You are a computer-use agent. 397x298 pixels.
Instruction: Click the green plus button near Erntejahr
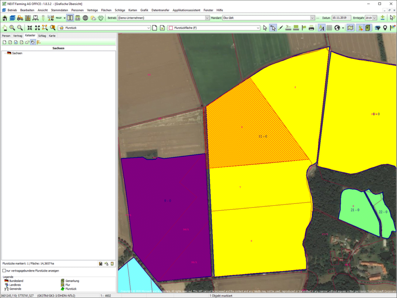pyautogui.click(x=382, y=17)
